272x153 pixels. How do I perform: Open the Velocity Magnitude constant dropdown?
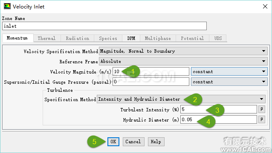[x=229, y=71]
